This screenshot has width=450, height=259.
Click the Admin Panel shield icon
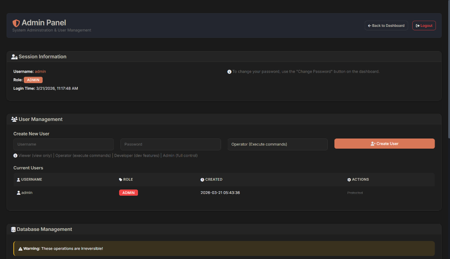(x=16, y=23)
